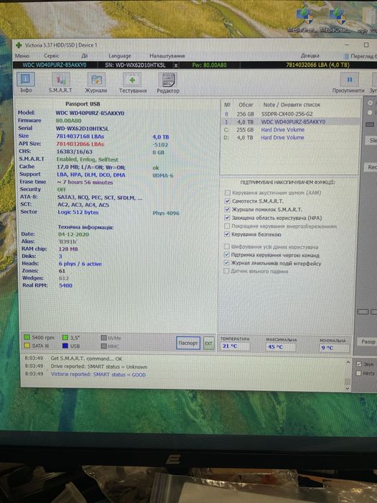Toggle Керування безпекою checkbox
Screen dimensions: 377x503
(228, 234)
